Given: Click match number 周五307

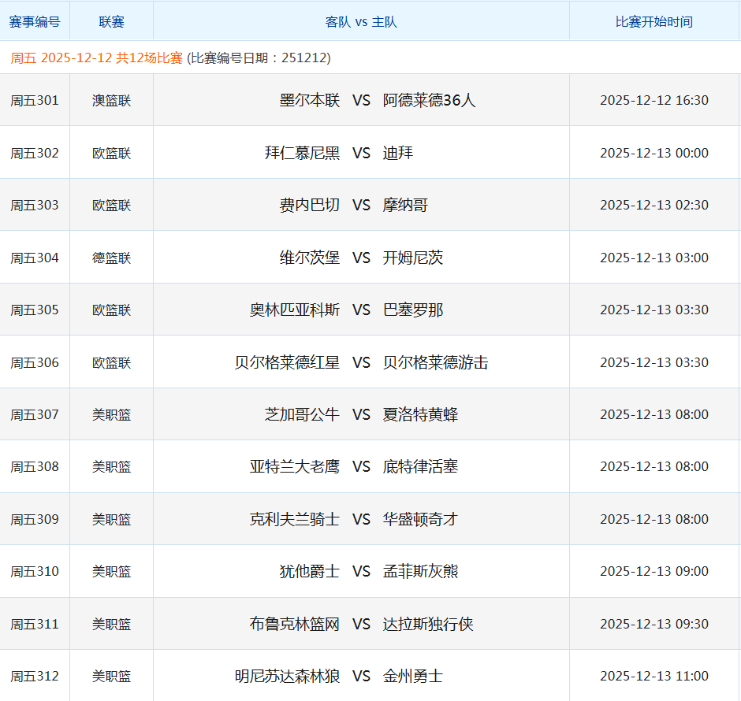Looking at the screenshot, I should (x=35, y=414).
